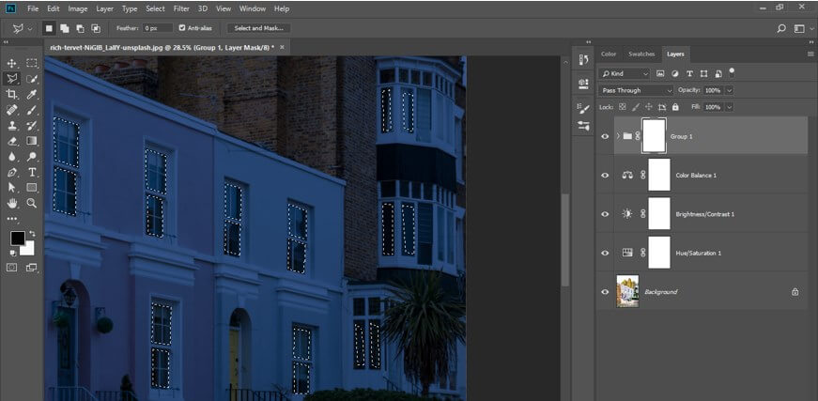Select the Spot Healing Brush tool
This screenshot has height=401, width=818.
[x=11, y=110]
